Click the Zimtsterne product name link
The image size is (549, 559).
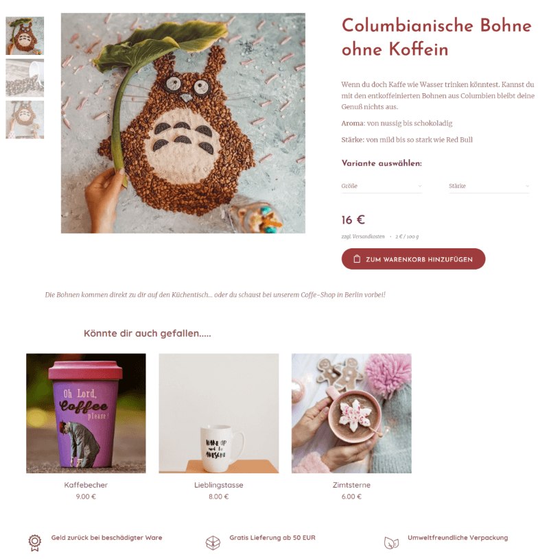tap(351, 485)
